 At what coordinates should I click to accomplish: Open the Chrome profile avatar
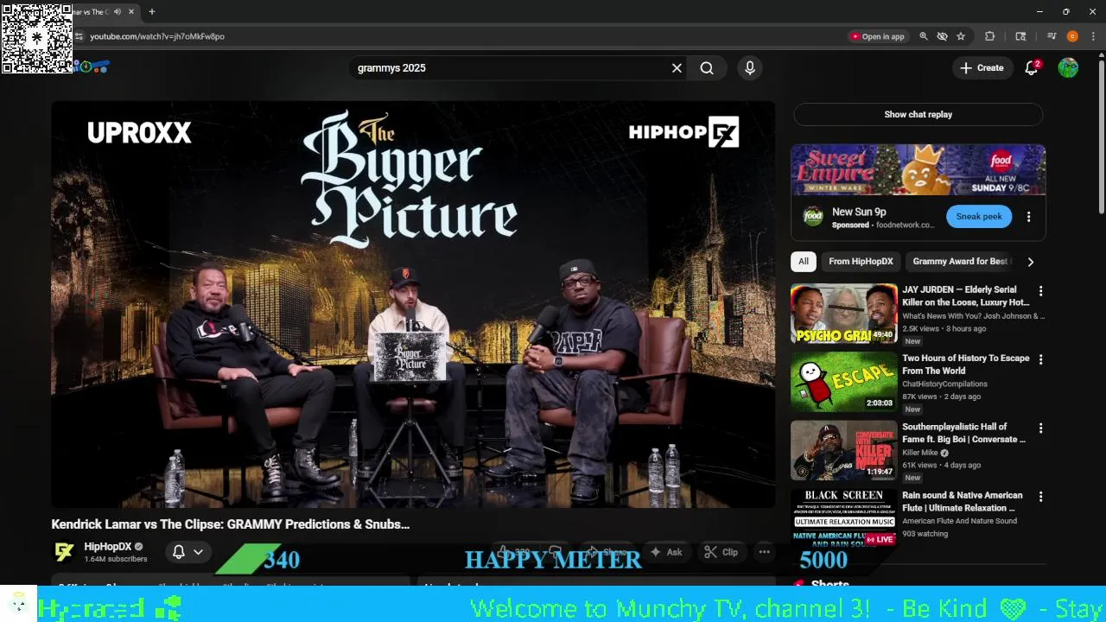1072,36
